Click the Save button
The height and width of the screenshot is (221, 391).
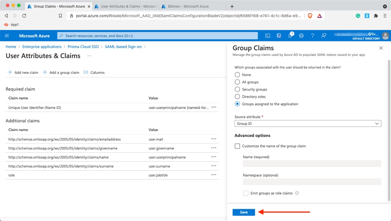[244, 212]
